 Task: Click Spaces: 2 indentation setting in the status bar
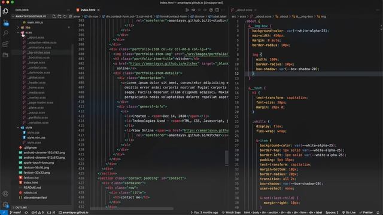(332, 213)
